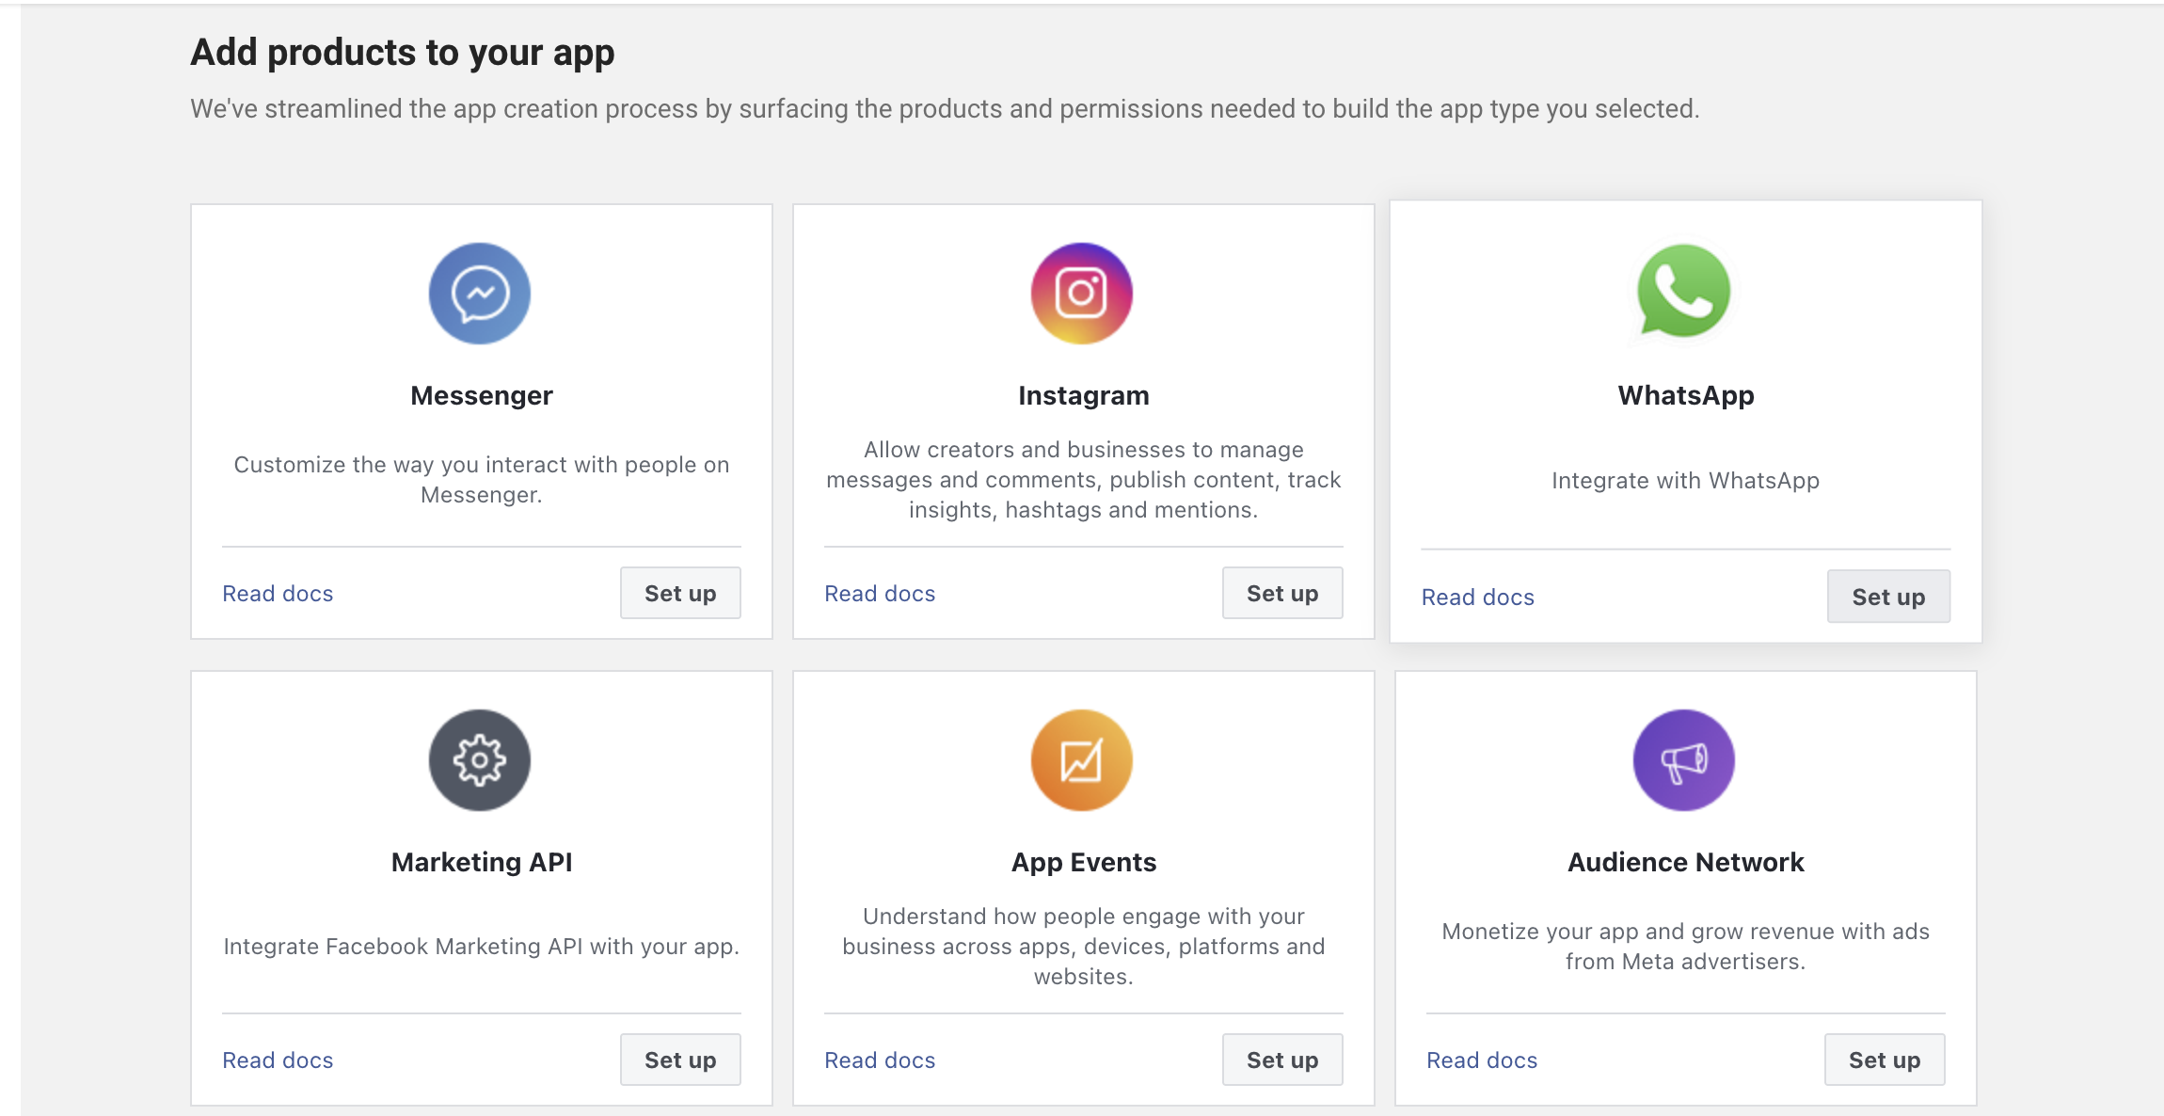The width and height of the screenshot is (2164, 1116).
Task: Open Audience Network Read docs link
Action: pyautogui.click(x=1481, y=1059)
